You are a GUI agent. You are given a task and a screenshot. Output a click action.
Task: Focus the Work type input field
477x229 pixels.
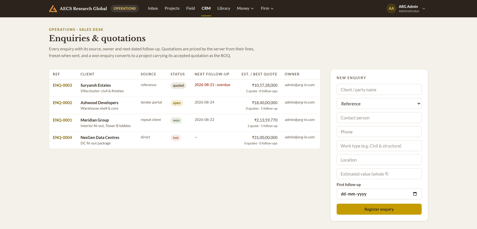tap(379, 146)
